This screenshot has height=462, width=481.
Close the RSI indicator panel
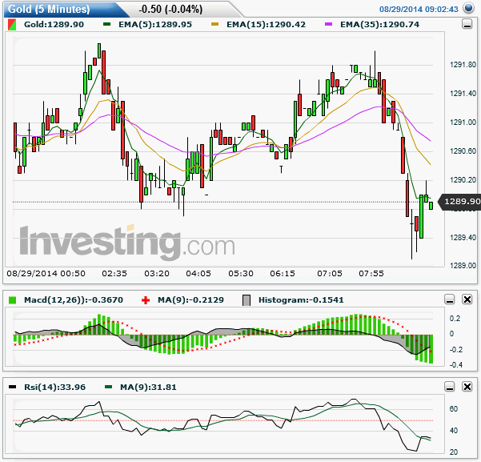[467, 387]
